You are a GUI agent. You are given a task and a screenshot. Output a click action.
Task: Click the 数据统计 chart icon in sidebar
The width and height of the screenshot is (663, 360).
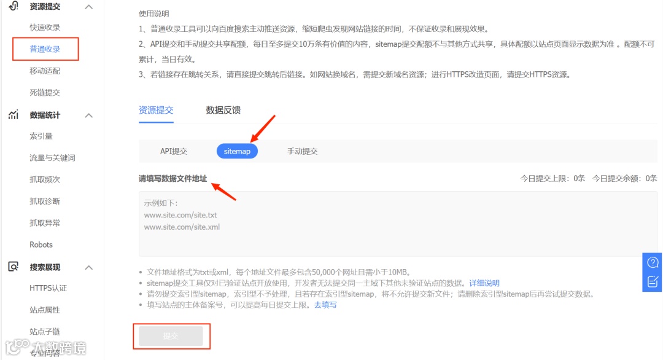coord(14,115)
